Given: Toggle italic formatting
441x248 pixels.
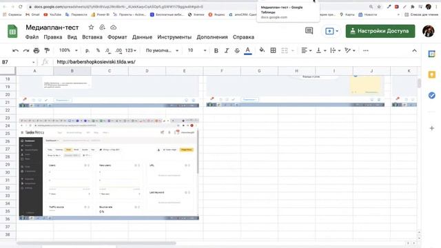Looking at the screenshot, I should tap(227, 50).
